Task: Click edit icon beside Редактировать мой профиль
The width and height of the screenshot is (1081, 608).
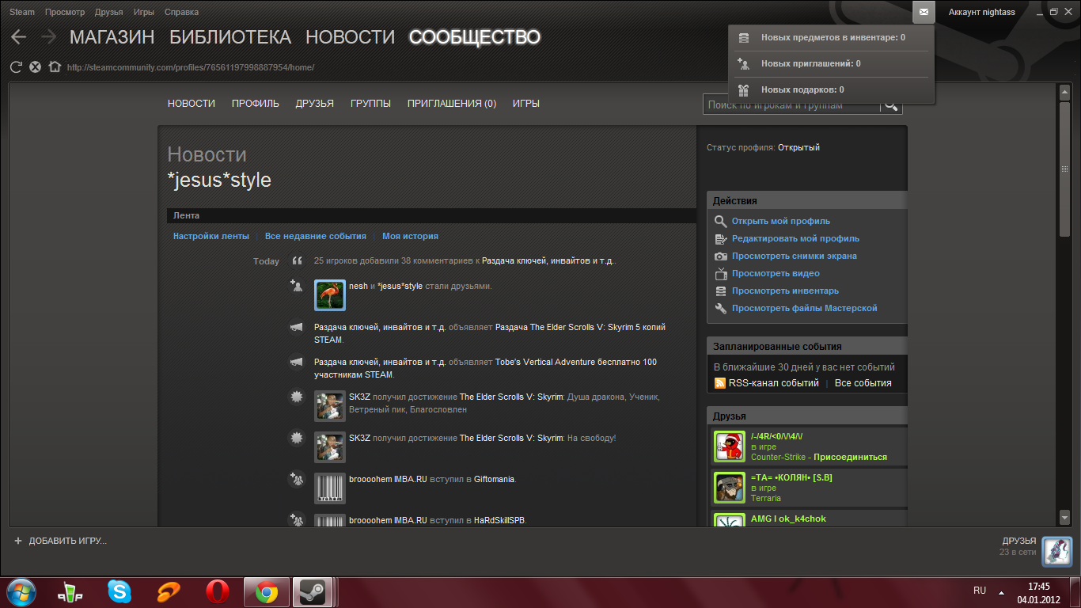Action: tap(720, 239)
